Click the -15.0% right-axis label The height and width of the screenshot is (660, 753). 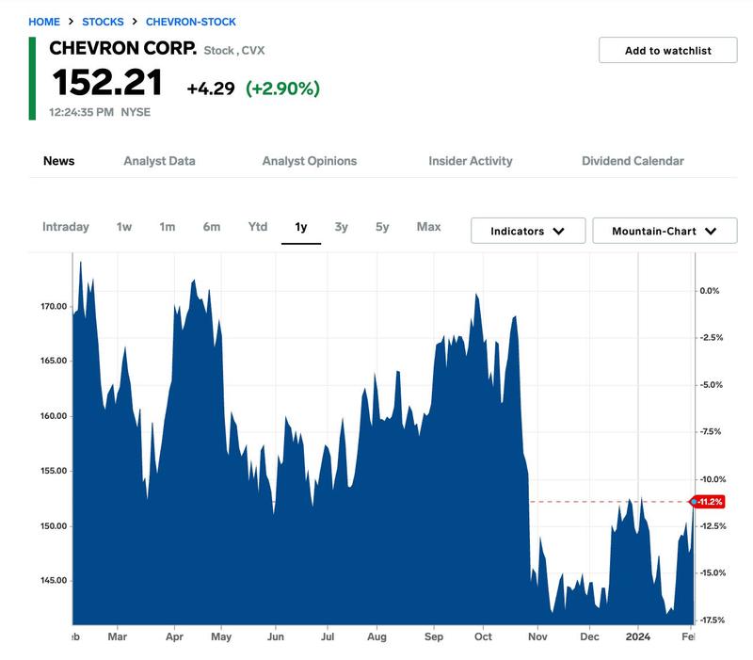tap(713, 572)
